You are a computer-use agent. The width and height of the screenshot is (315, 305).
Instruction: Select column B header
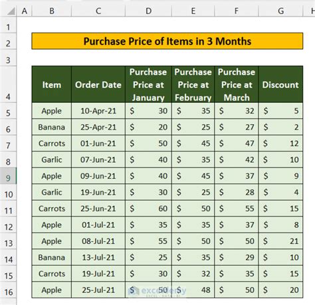pos(52,11)
